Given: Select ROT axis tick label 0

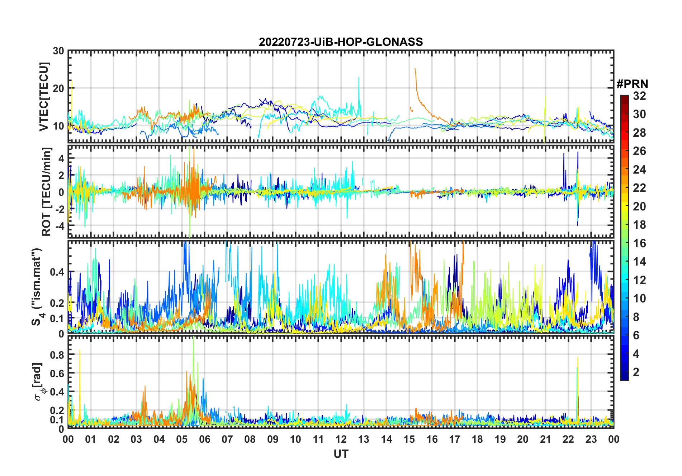Looking at the screenshot, I should pyautogui.click(x=62, y=192).
